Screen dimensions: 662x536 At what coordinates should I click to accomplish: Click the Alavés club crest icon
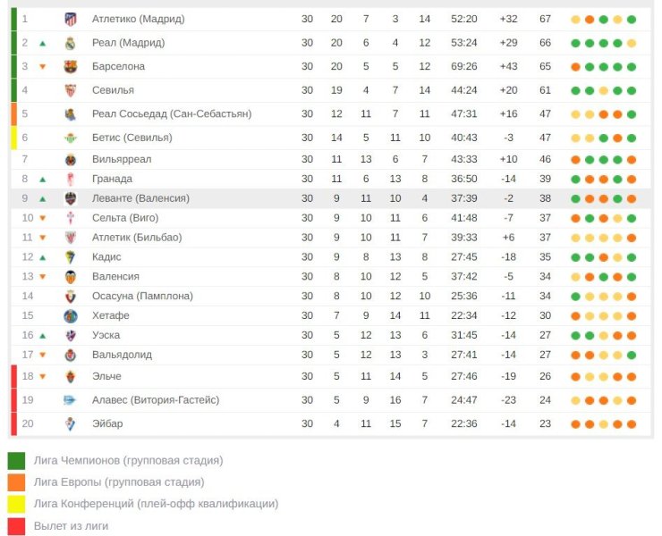(x=70, y=400)
